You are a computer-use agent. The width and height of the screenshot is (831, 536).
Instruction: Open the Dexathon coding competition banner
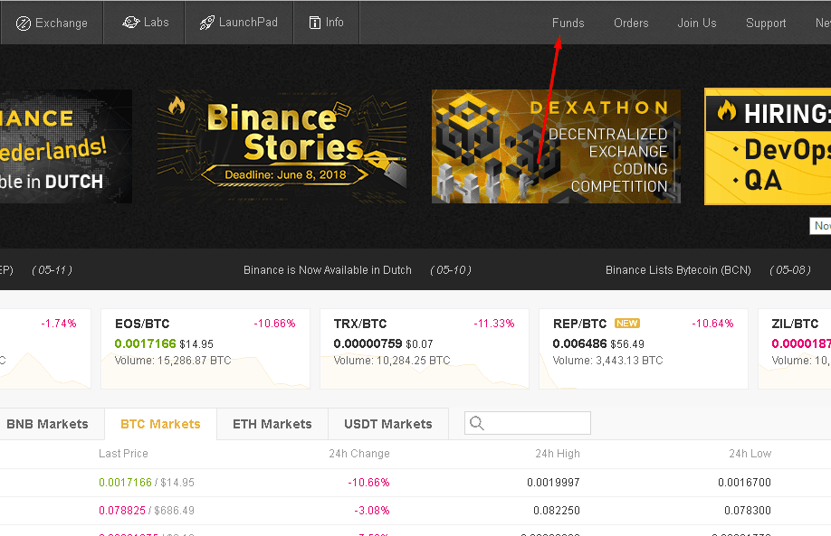pos(556,146)
